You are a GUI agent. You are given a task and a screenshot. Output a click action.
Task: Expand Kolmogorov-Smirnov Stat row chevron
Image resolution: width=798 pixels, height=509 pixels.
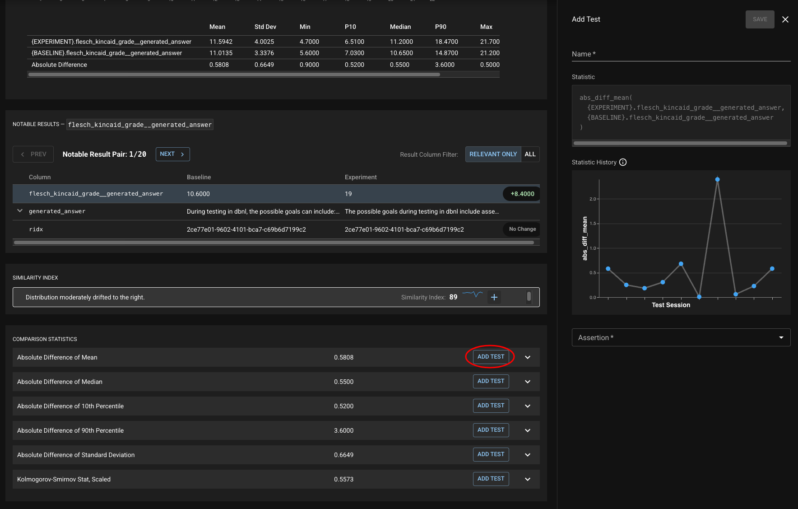[528, 479]
